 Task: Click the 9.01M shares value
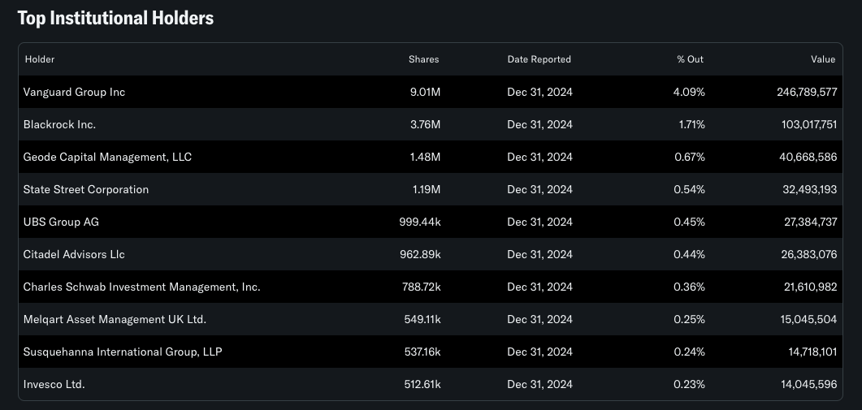(426, 93)
